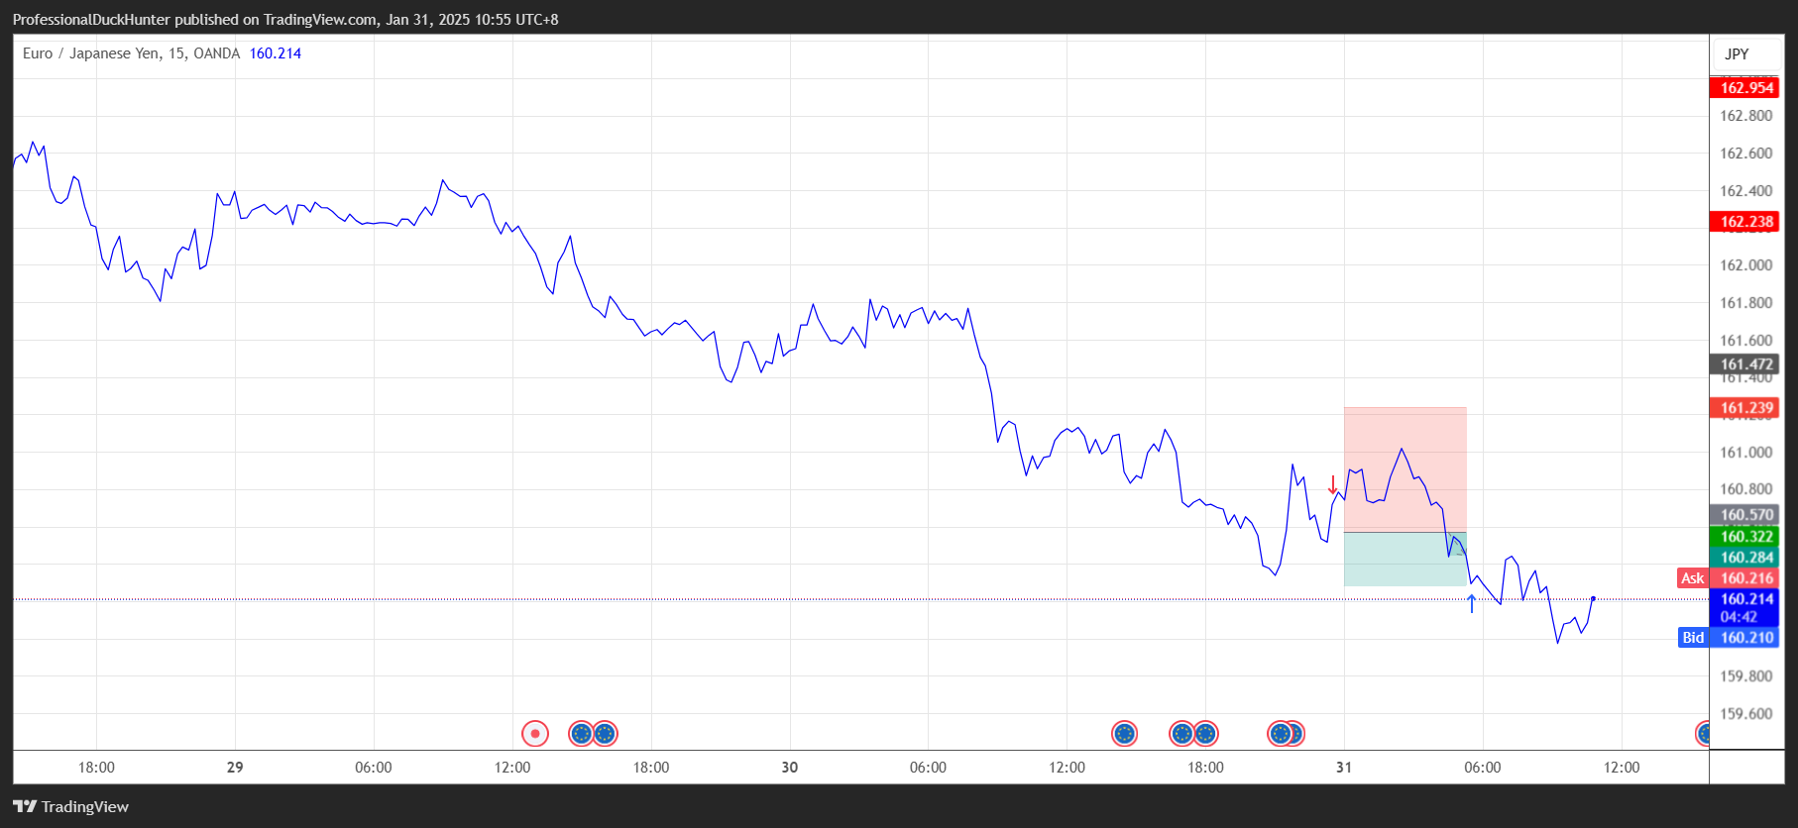Click the 18:00 label preceding date 29
1798x828 pixels.
click(x=96, y=768)
